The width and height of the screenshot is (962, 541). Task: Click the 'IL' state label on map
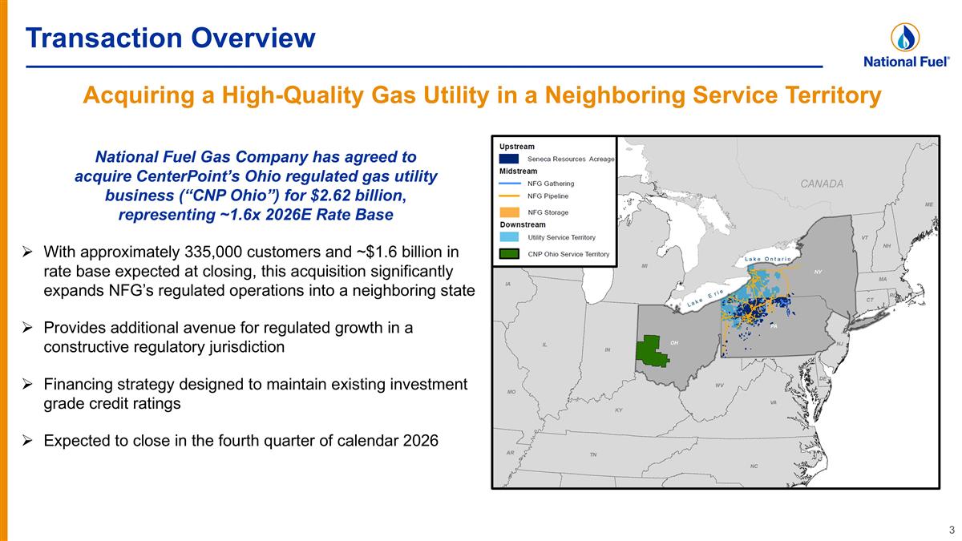click(x=544, y=345)
